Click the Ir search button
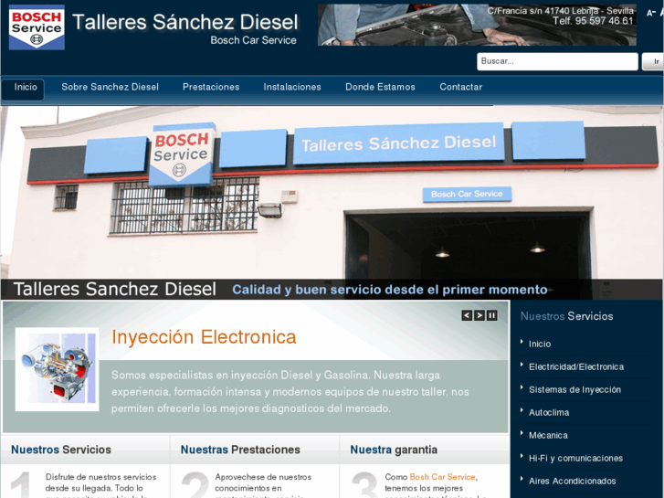Viewport: 664px width, 498px height. [x=653, y=61]
